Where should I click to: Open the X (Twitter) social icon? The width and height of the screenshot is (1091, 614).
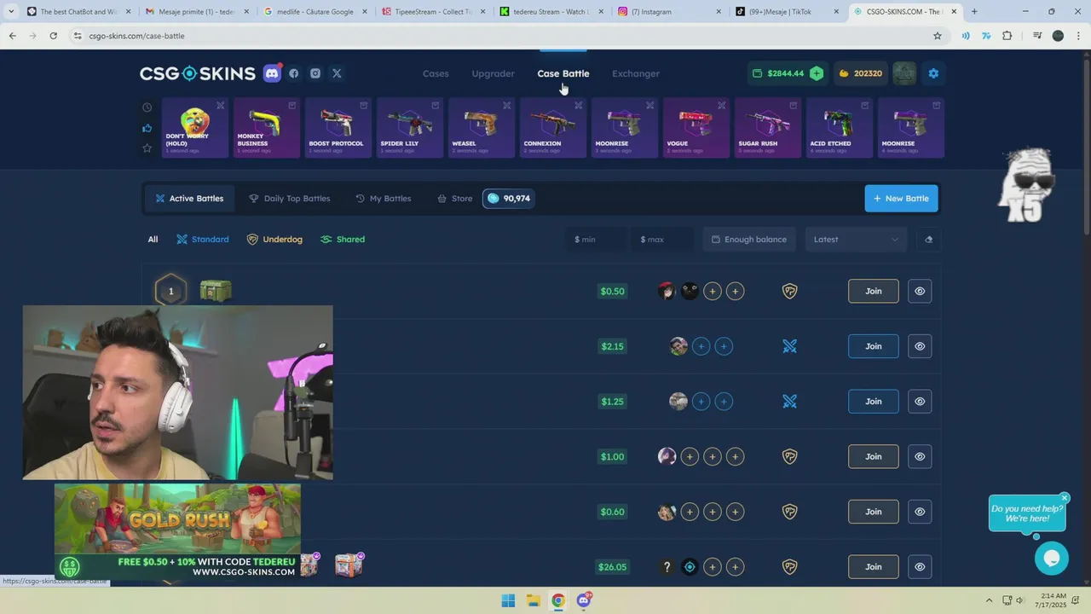coord(337,73)
